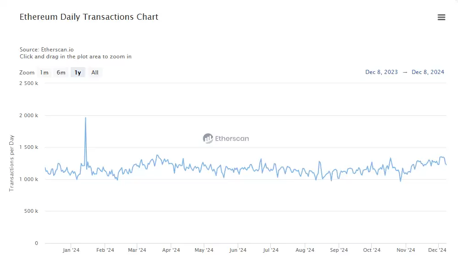Select the 6m zoom range
Image resolution: width=458 pixels, height=261 pixels.
[x=61, y=73]
